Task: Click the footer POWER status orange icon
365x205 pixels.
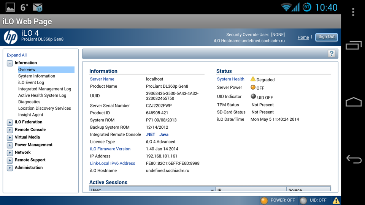Action: coord(264,200)
